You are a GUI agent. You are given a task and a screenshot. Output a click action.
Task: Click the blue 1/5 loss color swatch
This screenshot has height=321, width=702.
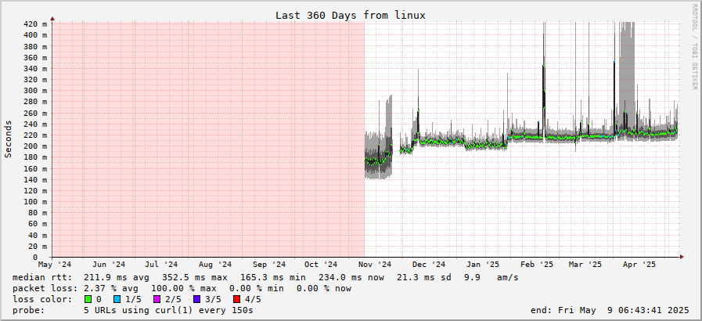pyautogui.click(x=117, y=299)
